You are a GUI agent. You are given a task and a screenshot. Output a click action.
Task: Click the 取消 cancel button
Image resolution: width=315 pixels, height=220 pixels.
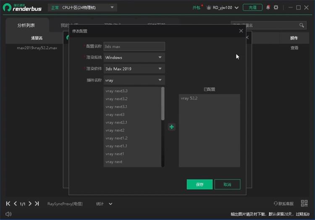[227, 184]
